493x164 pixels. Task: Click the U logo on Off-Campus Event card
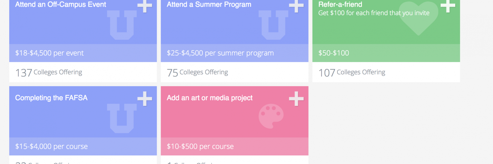[x=122, y=25]
